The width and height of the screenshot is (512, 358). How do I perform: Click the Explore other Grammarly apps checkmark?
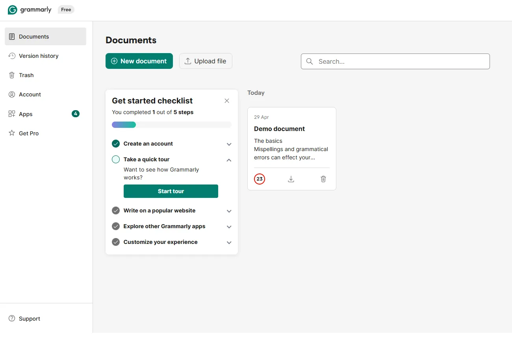coord(116,226)
